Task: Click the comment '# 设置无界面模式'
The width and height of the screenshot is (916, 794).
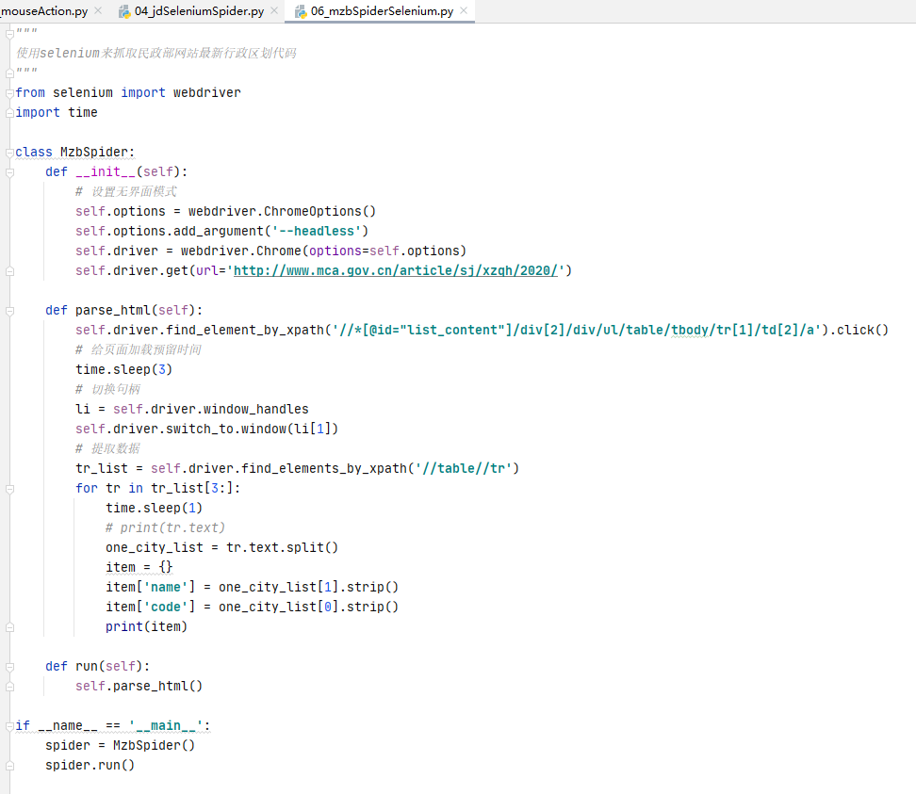Action: click(126, 191)
